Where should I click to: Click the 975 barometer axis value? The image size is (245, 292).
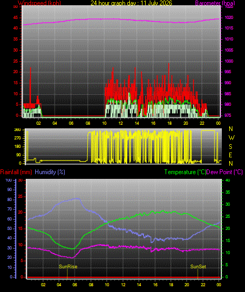point(228,115)
